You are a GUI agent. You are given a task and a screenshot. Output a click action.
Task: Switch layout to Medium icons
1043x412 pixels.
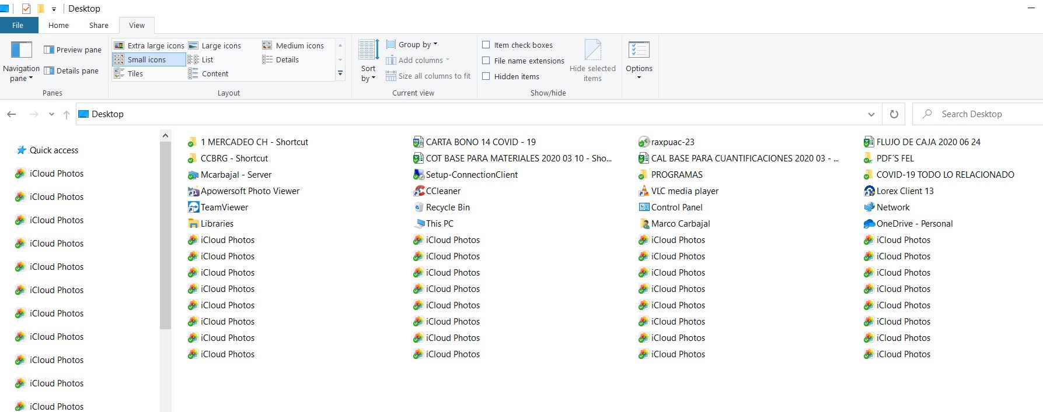click(x=293, y=45)
